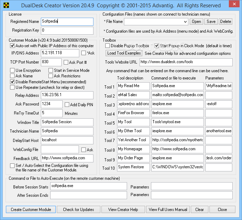The image size is (242, 220).
Task: Close the DualDesk Creator window
Action: [234, 4]
